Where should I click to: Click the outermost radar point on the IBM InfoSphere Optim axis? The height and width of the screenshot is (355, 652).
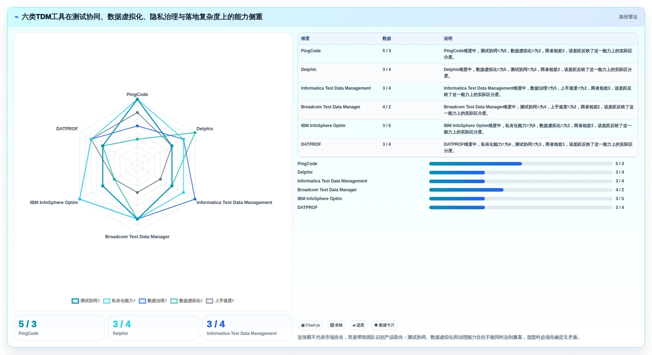[80, 199]
